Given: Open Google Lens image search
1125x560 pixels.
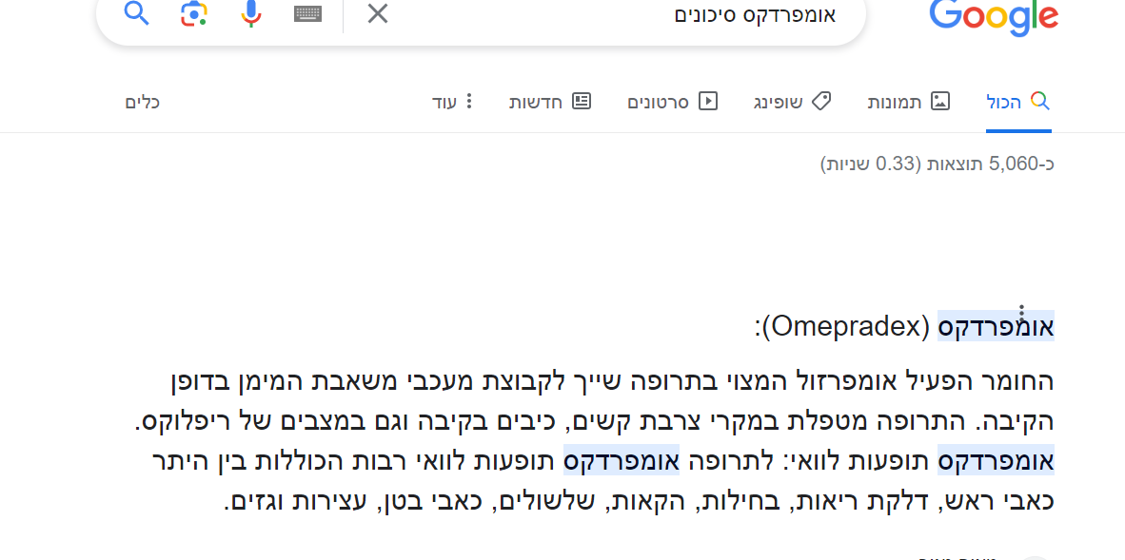Looking at the screenshot, I should pos(194,14).
